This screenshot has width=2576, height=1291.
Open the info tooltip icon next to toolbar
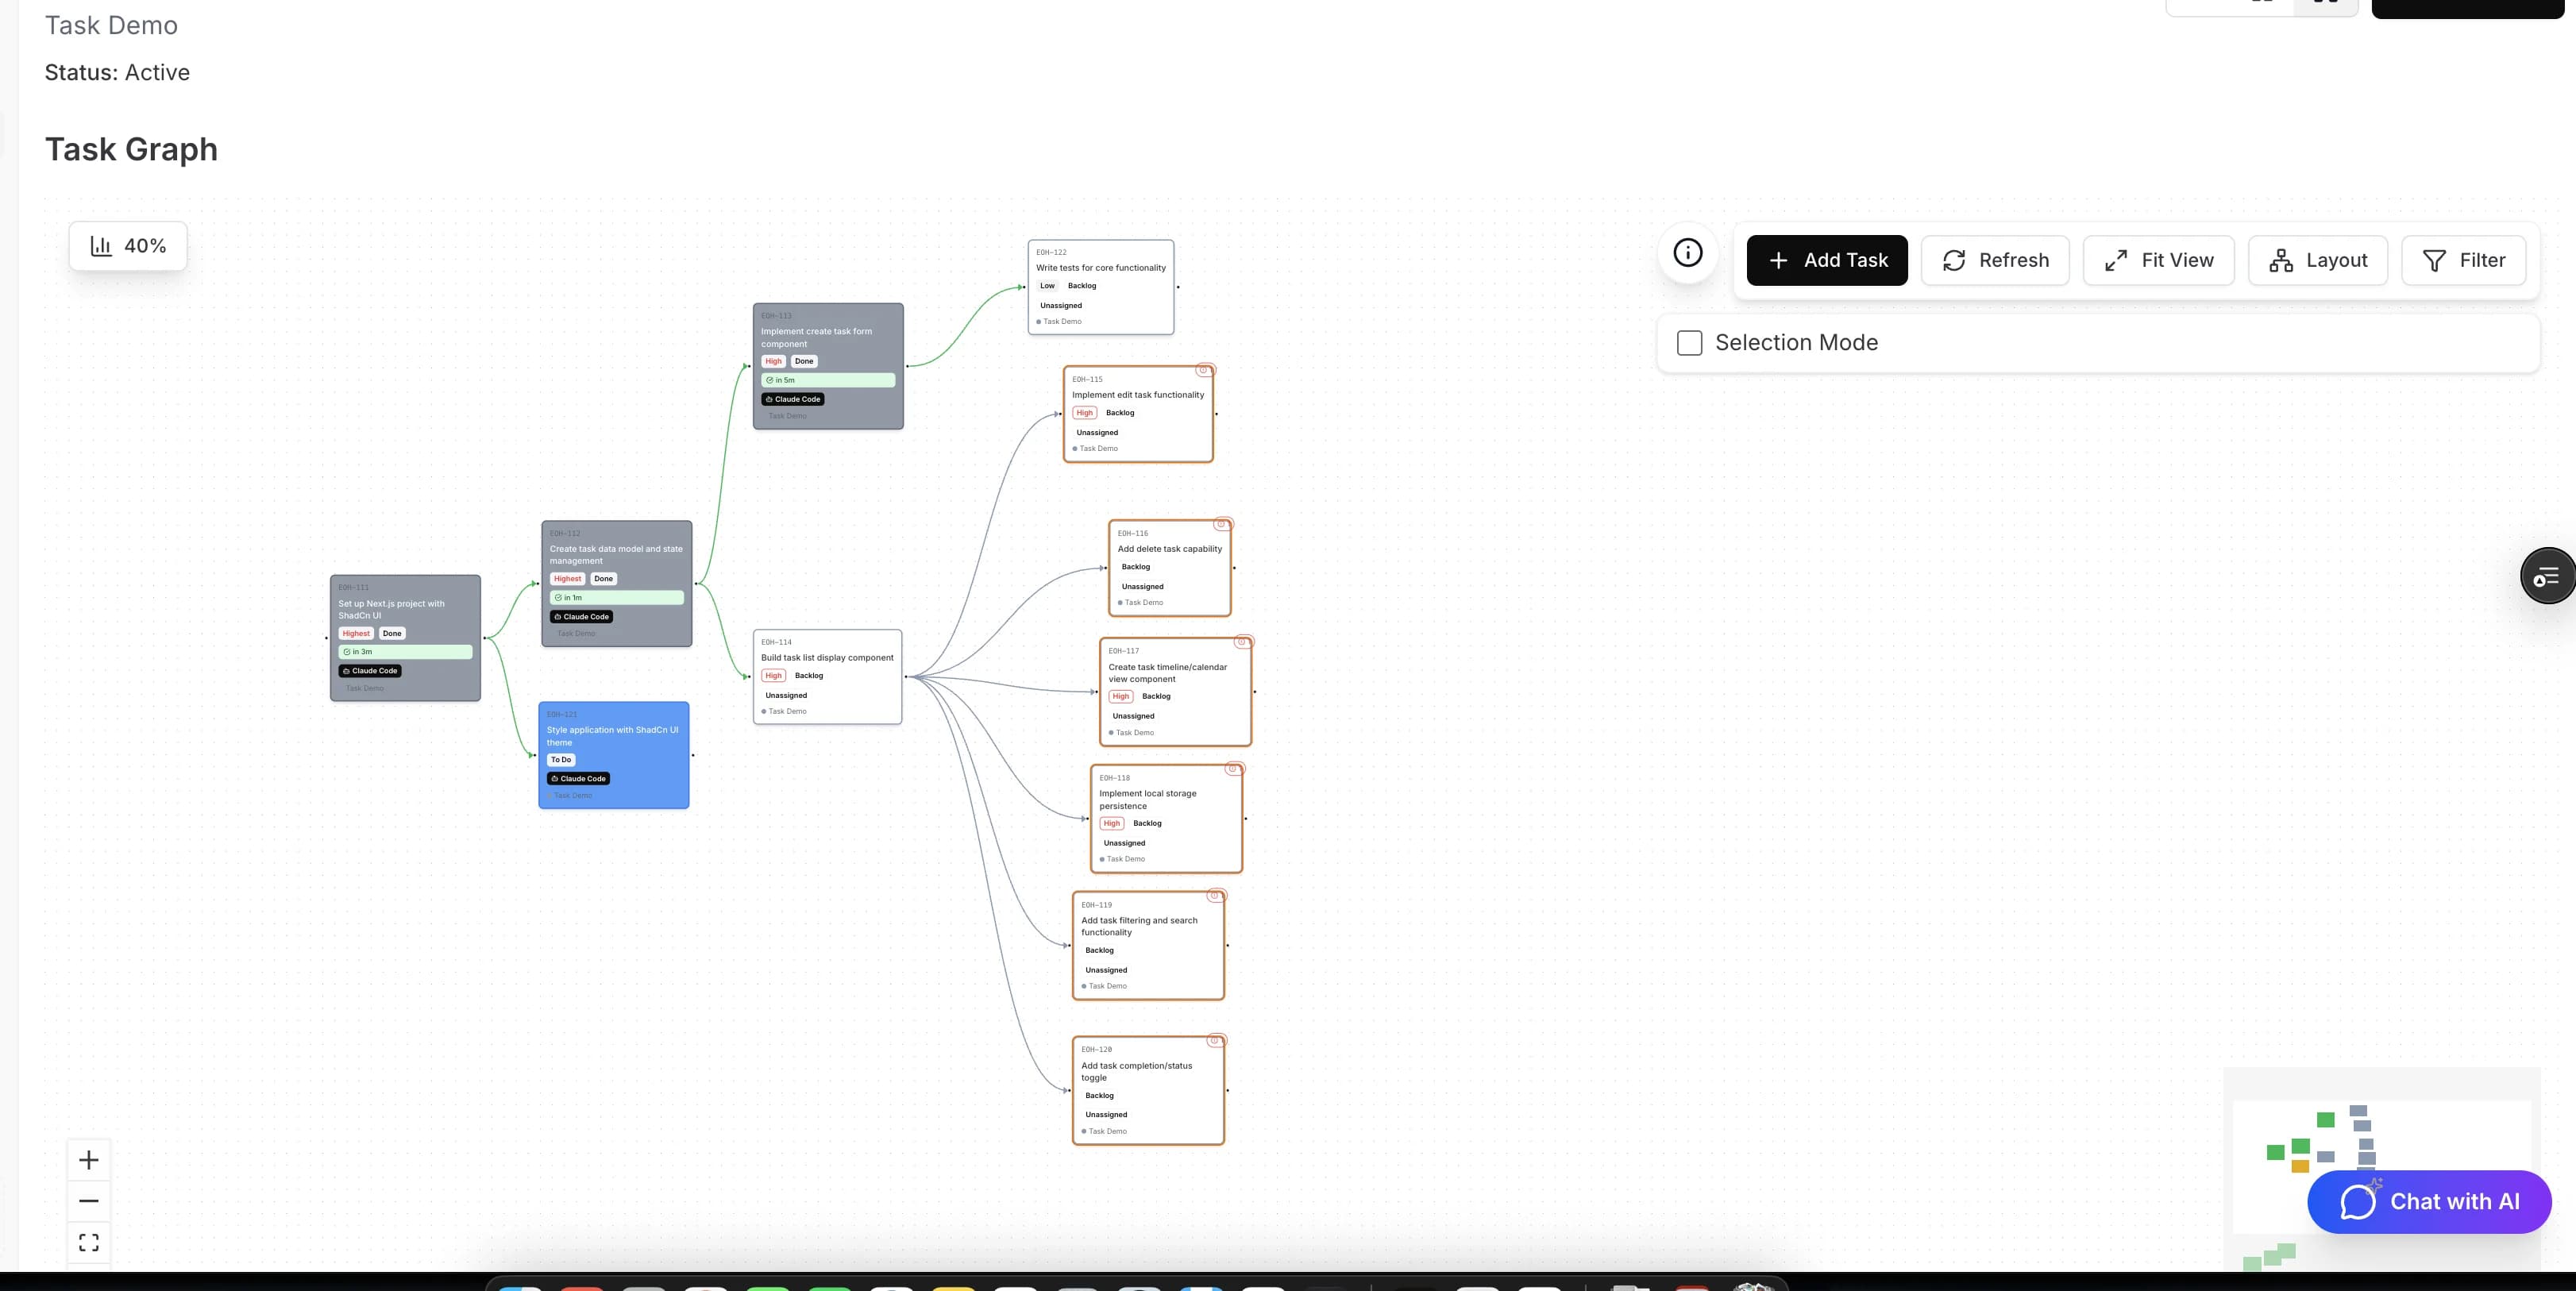click(1688, 253)
